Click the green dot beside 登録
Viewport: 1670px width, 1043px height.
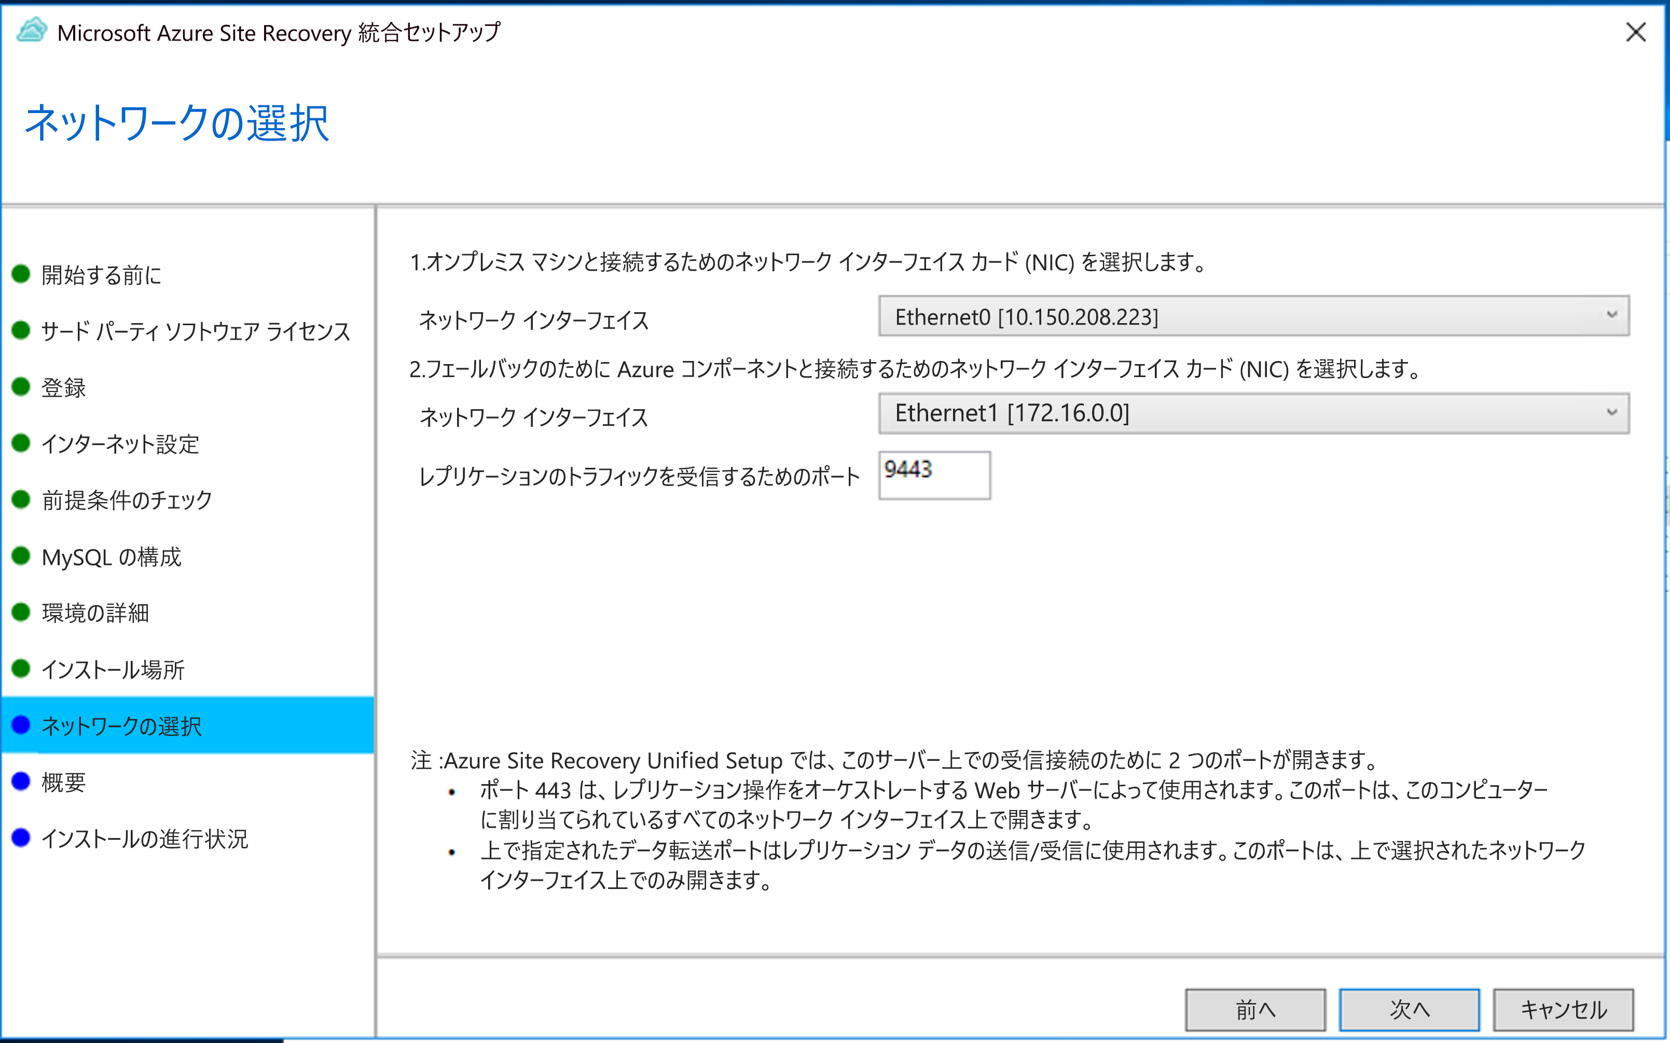tap(21, 386)
